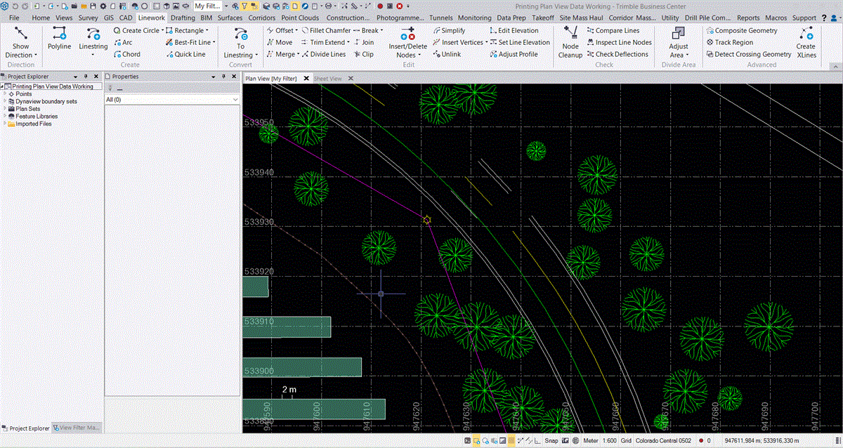The image size is (843, 448).
Task: Click the flags counter red dot
Action: 701,441
